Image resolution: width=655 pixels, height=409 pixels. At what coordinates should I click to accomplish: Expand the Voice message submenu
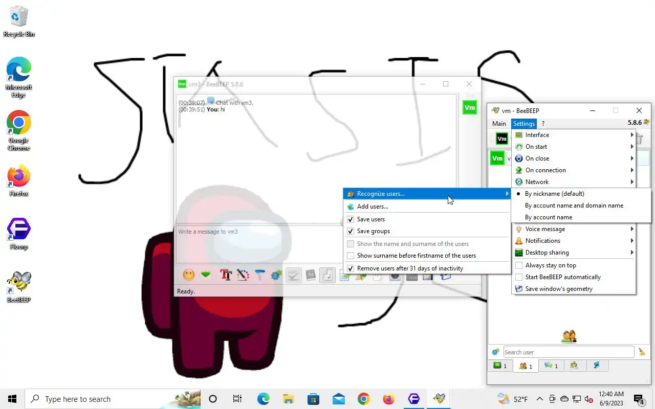pyautogui.click(x=574, y=229)
